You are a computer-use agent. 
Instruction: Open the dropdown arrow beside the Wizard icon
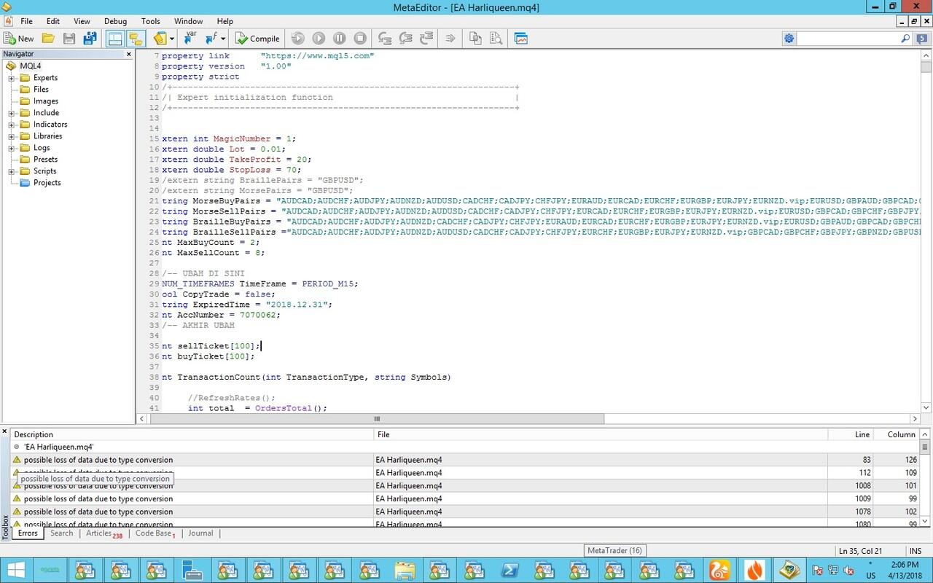click(172, 39)
